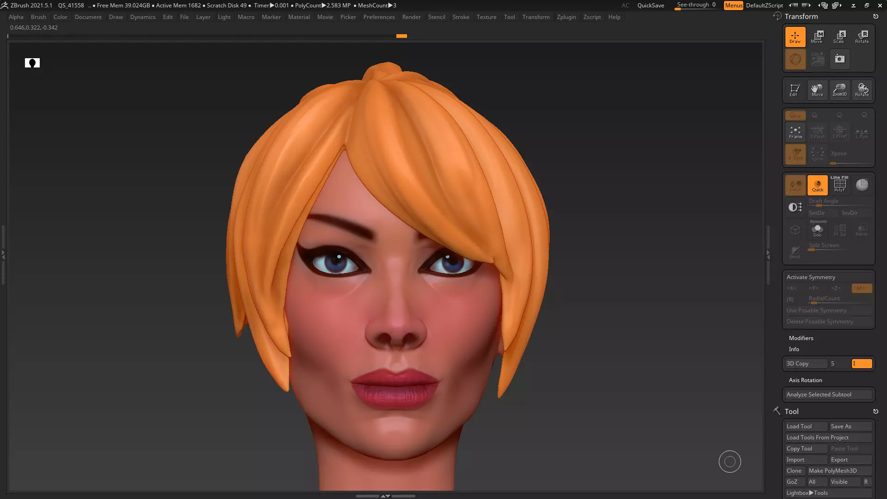Viewport: 887px width, 499px height.
Task: Select the Rotate transform mode icon
Action: click(862, 37)
